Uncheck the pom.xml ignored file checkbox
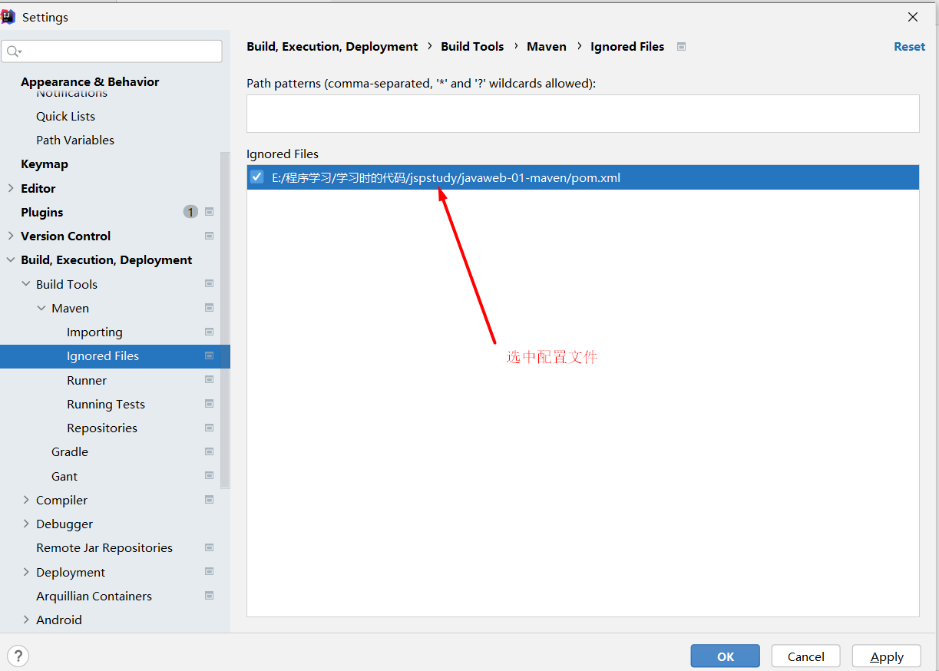 [x=257, y=177]
